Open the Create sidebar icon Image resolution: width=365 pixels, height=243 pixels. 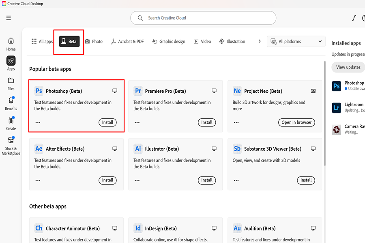pyautogui.click(x=11, y=123)
